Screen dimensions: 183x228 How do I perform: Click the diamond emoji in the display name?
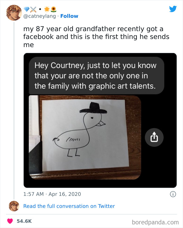26,9
